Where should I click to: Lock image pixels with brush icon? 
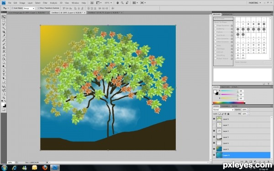[x=222, y=114]
